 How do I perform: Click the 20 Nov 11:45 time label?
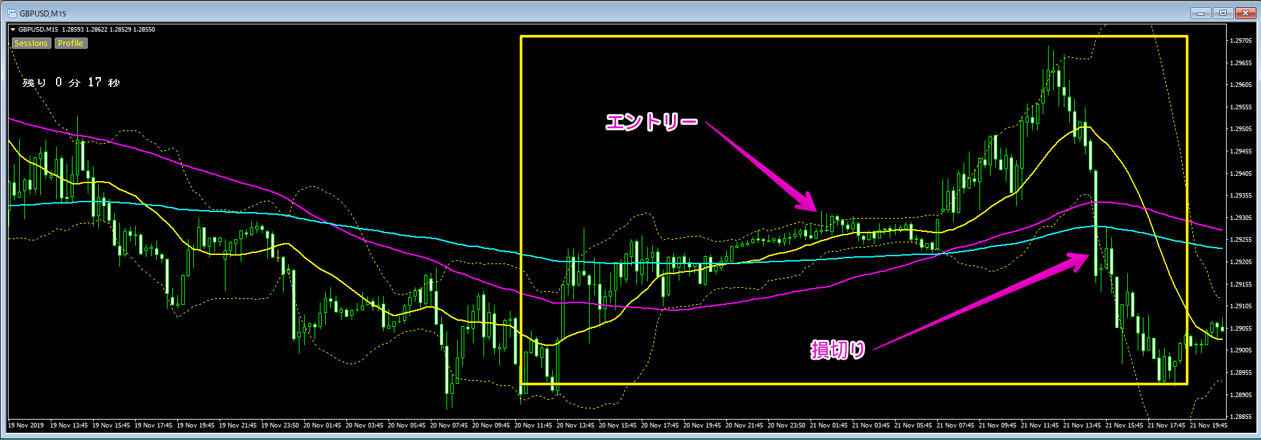[x=533, y=426]
